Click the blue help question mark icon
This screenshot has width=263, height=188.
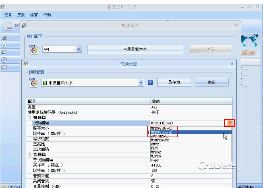pos(151,82)
